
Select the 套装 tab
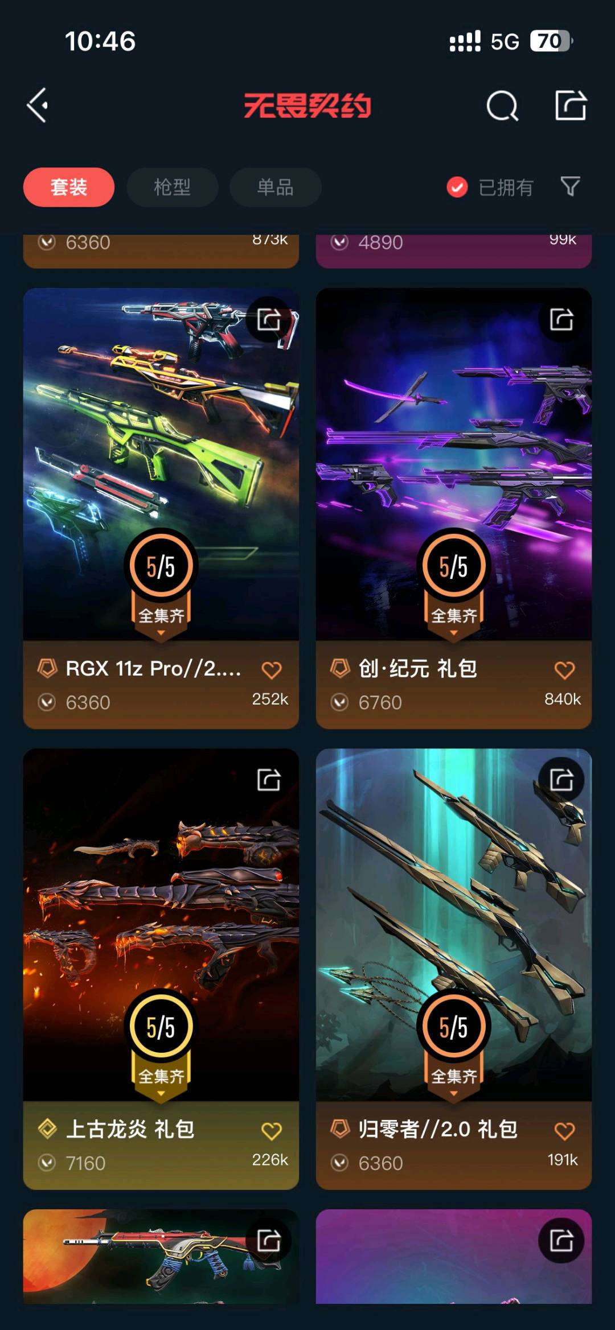coord(69,187)
